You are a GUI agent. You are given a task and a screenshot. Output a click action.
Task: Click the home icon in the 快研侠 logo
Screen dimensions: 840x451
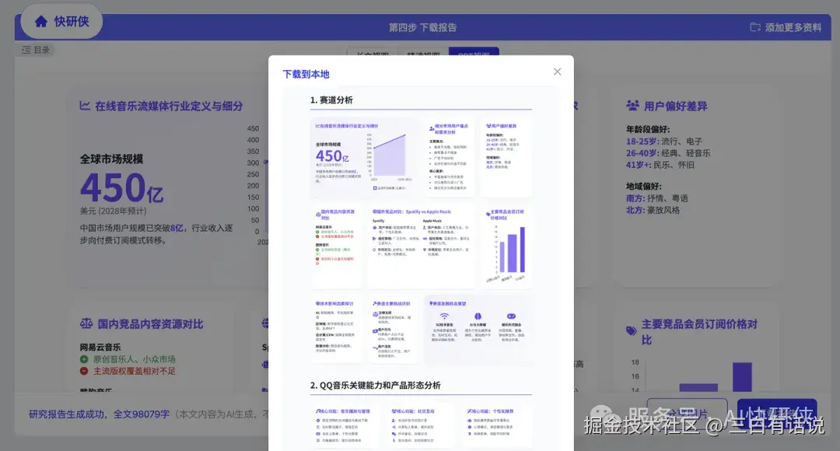point(40,21)
